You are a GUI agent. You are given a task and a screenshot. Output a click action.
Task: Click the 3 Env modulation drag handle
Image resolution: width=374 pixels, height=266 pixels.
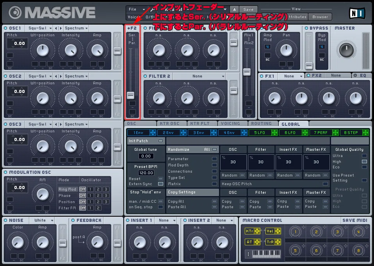[x=214, y=133]
